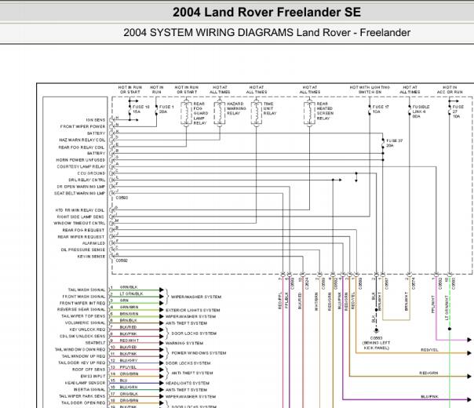
Task: Click the "RED/WHT" wire color on pin 9
Action: (x=129, y=341)
